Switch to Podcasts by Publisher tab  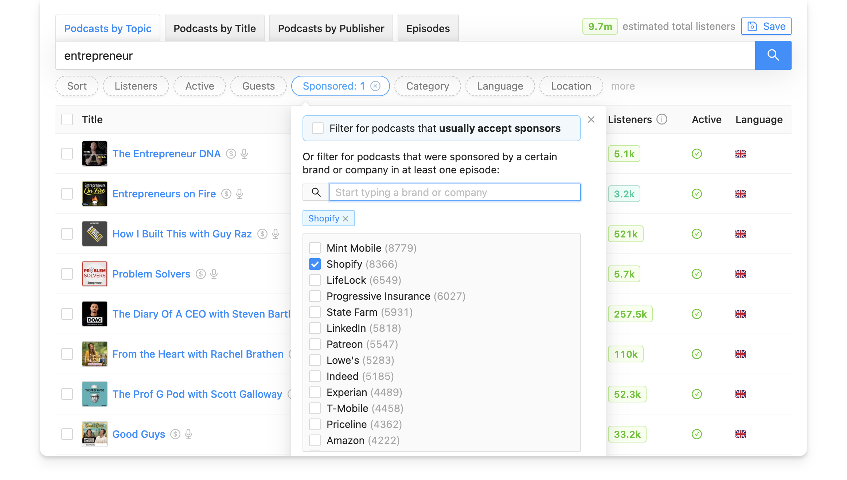pyautogui.click(x=331, y=28)
